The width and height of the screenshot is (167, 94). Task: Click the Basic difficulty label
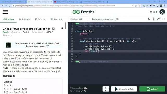click(6, 32)
